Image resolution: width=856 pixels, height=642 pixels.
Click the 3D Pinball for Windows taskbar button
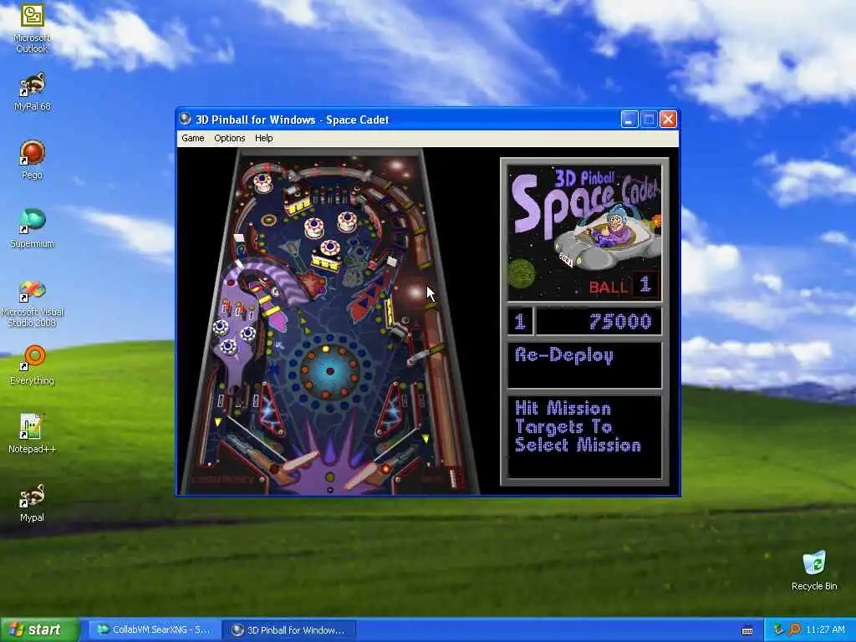289,629
